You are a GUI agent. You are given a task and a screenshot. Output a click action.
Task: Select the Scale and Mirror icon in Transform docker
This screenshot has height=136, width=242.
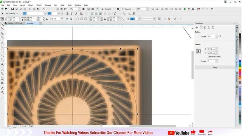[x=205, y=28]
